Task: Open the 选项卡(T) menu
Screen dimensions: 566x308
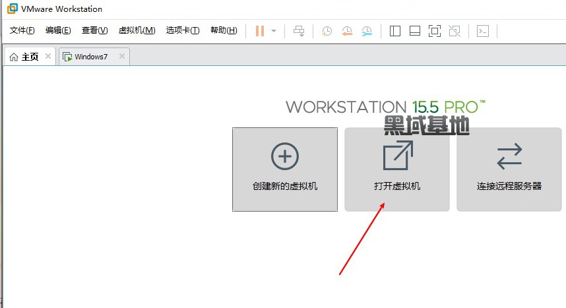Action: 183,30
